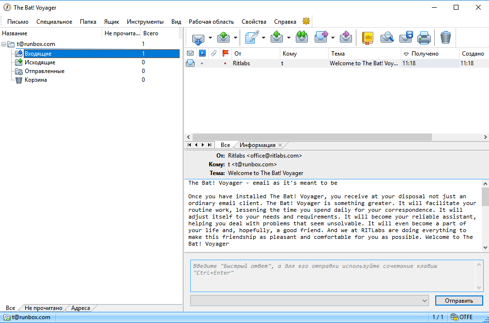489x323 pixels.
Task: Close the Информация tab
Action: pos(280,145)
